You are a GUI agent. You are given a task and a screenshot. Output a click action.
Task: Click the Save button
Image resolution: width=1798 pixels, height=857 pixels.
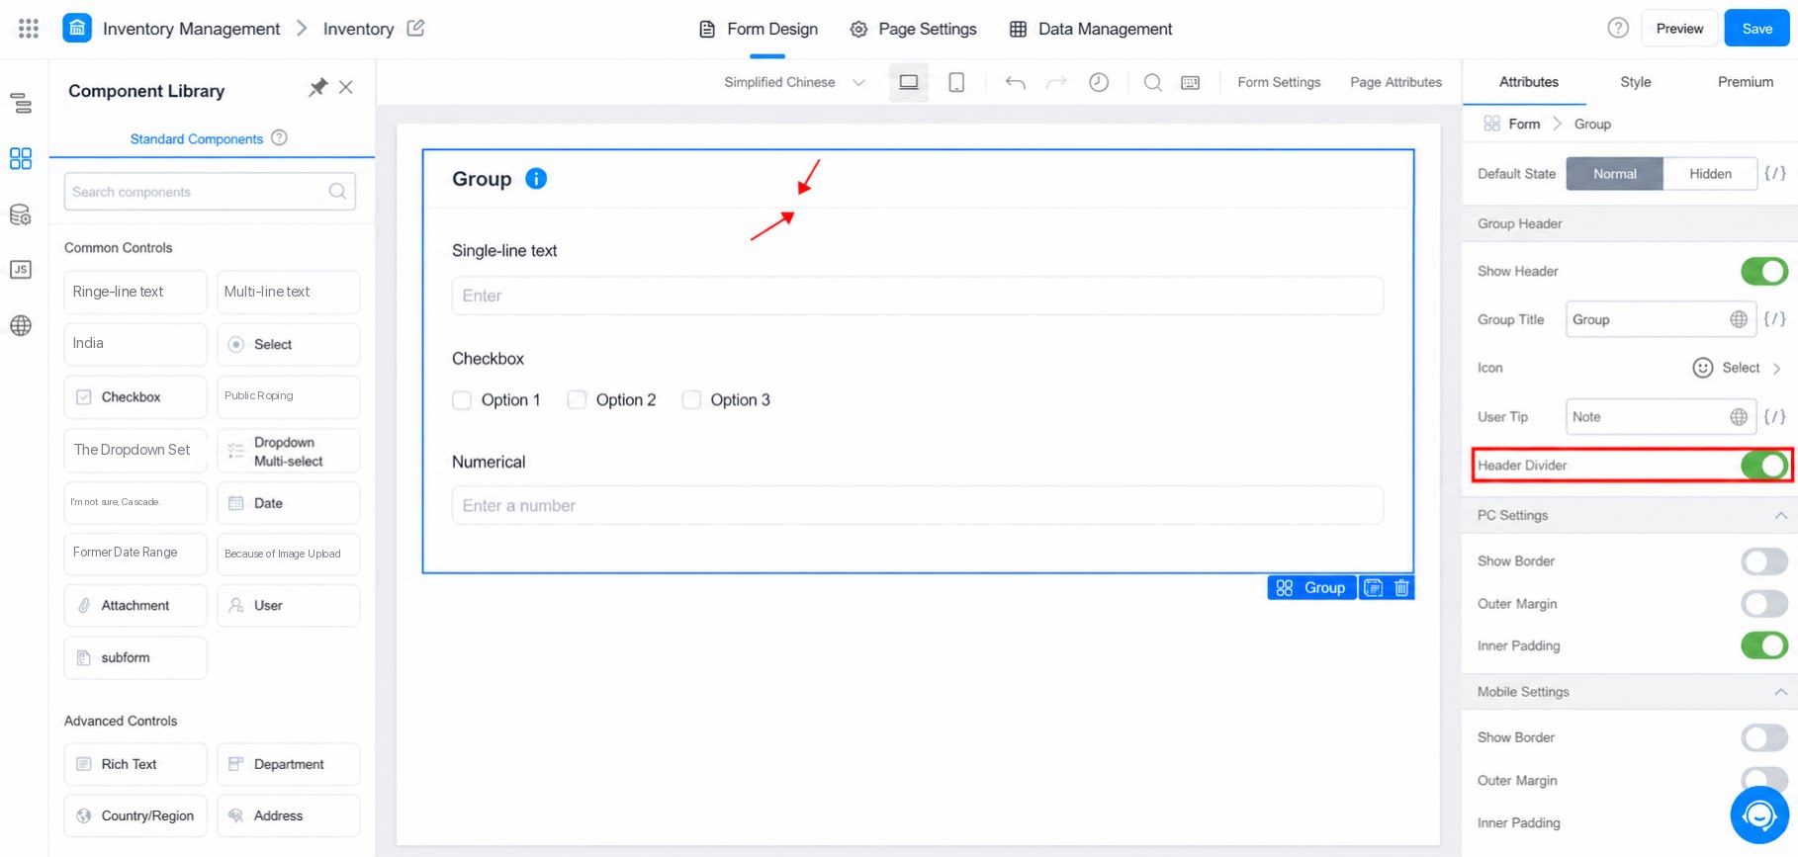point(1756,28)
